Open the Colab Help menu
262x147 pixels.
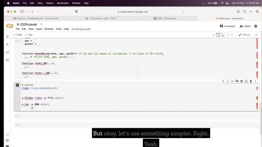pyautogui.click(x=66, y=29)
